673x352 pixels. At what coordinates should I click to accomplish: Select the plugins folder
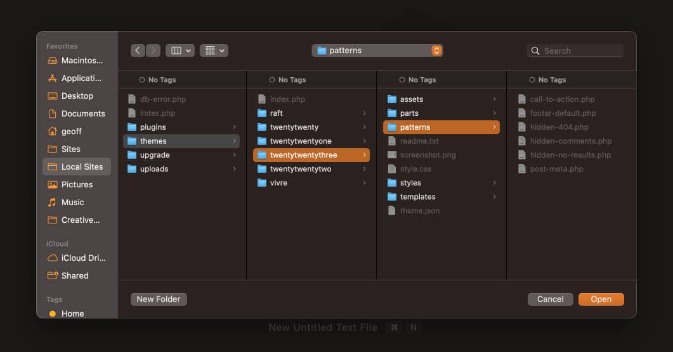tap(153, 127)
